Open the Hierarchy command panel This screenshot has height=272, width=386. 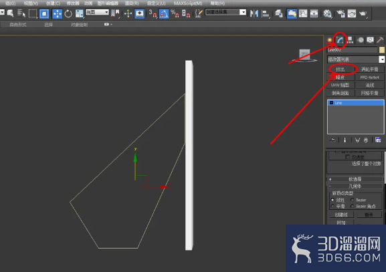pyautogui.click(x=350, y=40)
